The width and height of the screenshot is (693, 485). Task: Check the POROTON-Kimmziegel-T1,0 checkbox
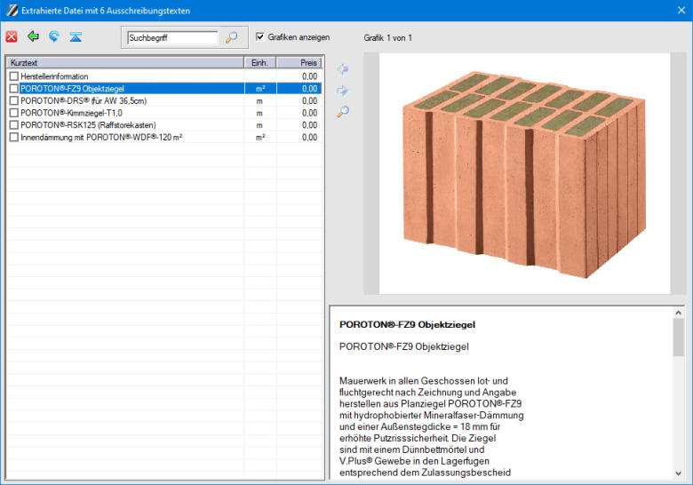click(x=14, y=113)
